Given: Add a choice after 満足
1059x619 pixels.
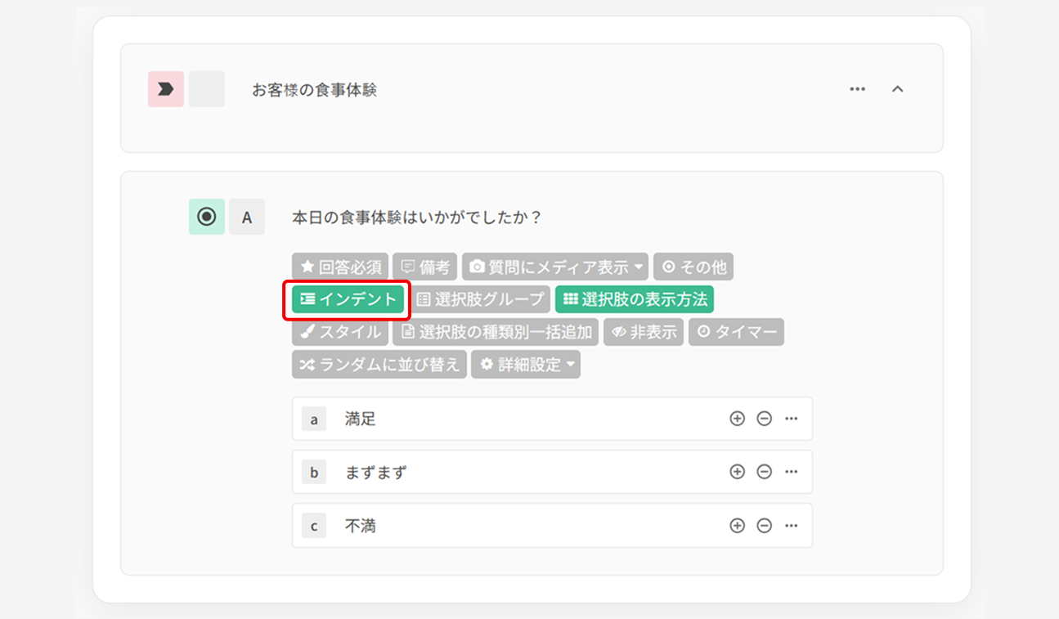Looking at the screenshot, I should tap(737, 419).
